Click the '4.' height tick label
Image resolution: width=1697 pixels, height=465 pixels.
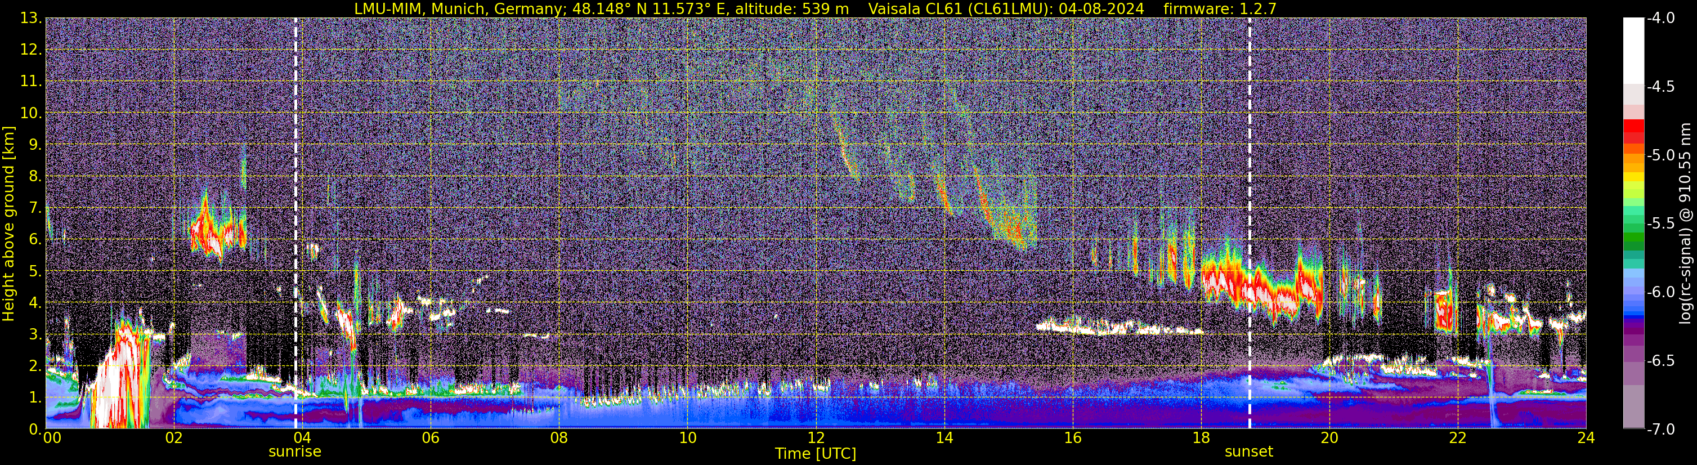(35, 303)
